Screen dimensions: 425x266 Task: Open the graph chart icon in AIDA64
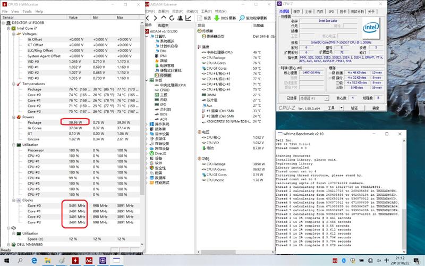click(x=188, y=18)
